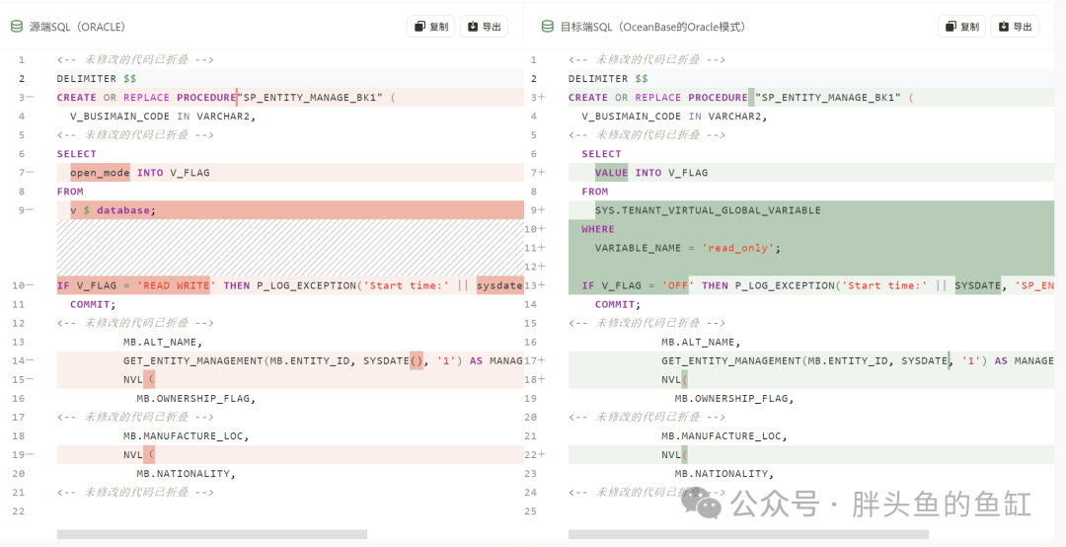Viewport: 1066px width, 547px height.
Task: Click 'WHERE' keyword in the target pane
Action: click(598, 229)
